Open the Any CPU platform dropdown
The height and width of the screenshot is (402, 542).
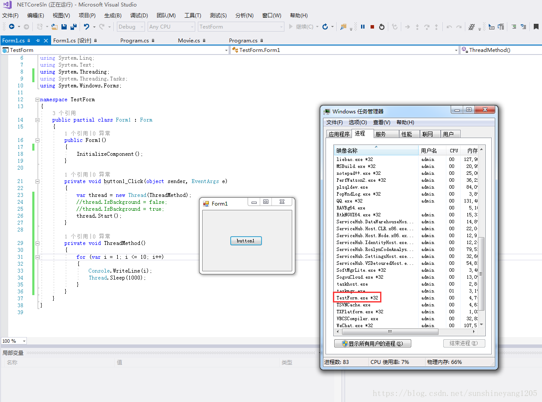171,27
